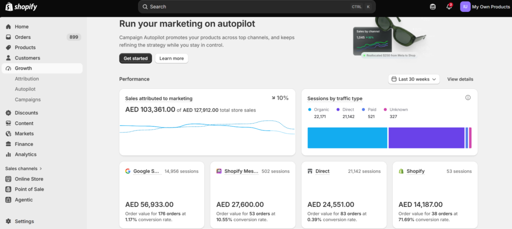This screenshot has width=512, height=229.
Task: Open the Google S... channel link
Action: click(147, 171)
